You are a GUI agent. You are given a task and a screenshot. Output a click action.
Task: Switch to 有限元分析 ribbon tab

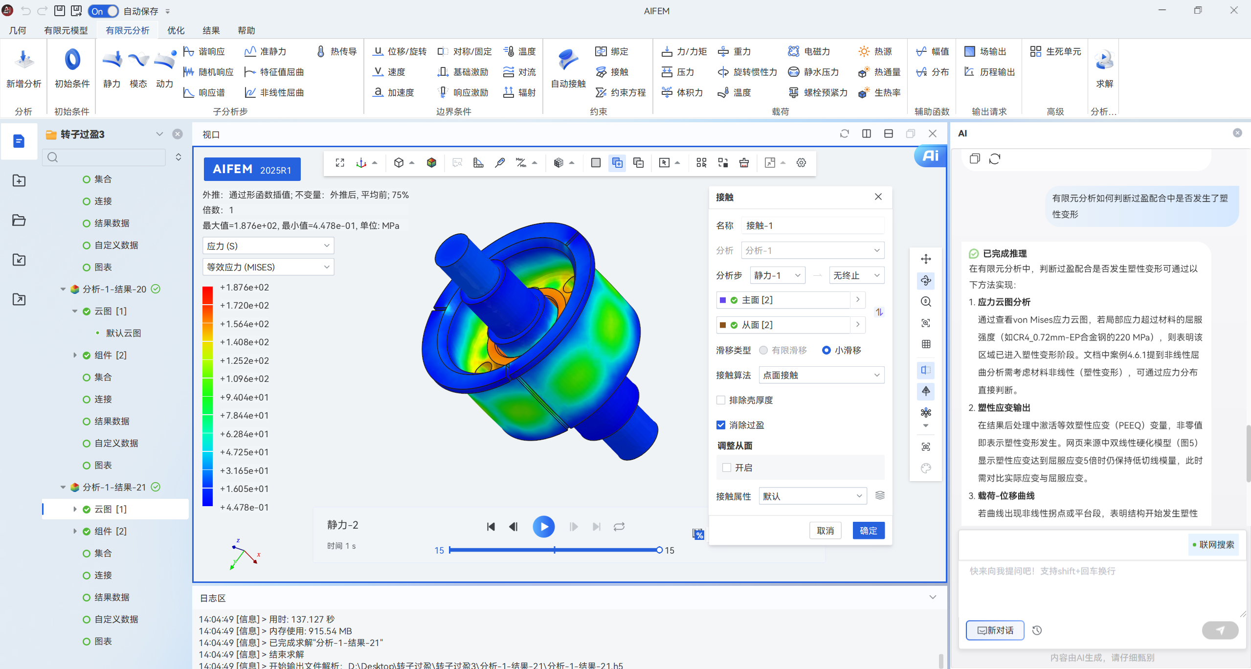tap(127, 30)
